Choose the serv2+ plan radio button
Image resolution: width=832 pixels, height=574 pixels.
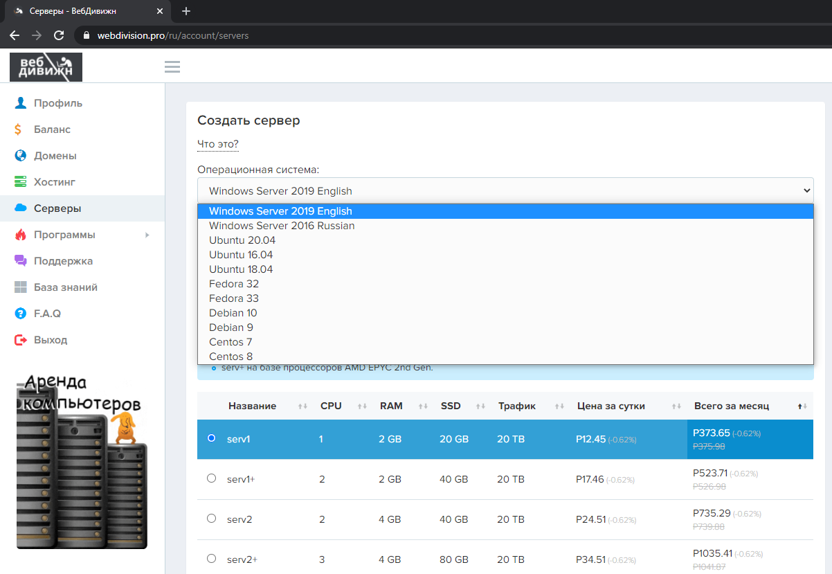tap(212, 559)
